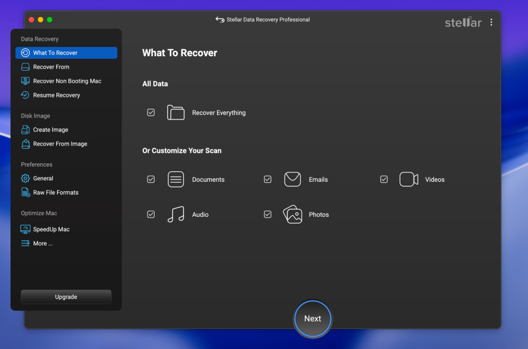528x349 pixels.
Task: Click the Audio music note icon
Action: [176, 215]
